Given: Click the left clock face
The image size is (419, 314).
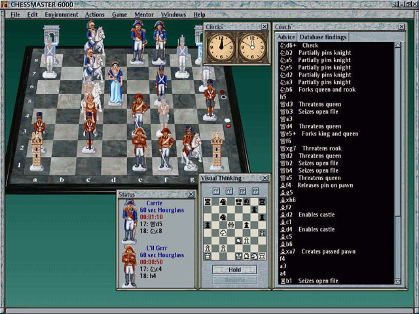Looking at the screenshot, I should [221, 47].
